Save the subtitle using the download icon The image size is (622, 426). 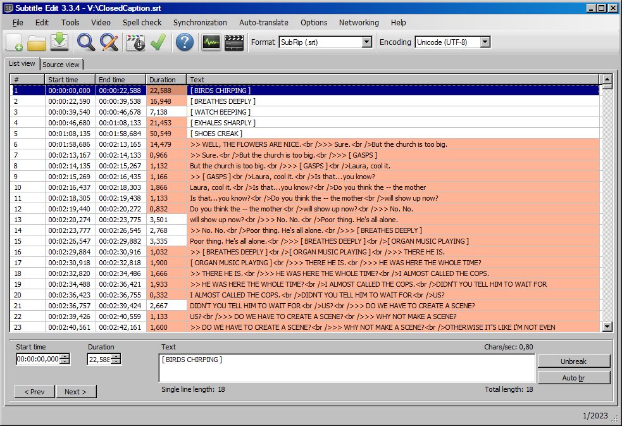[59, 42]
